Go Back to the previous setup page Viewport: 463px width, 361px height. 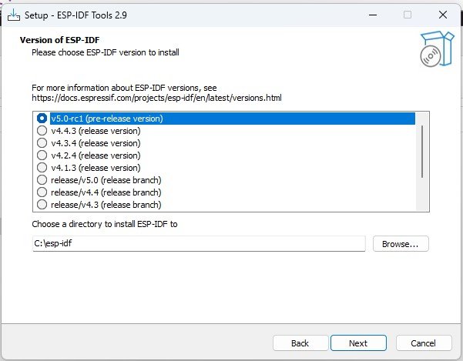300,343
